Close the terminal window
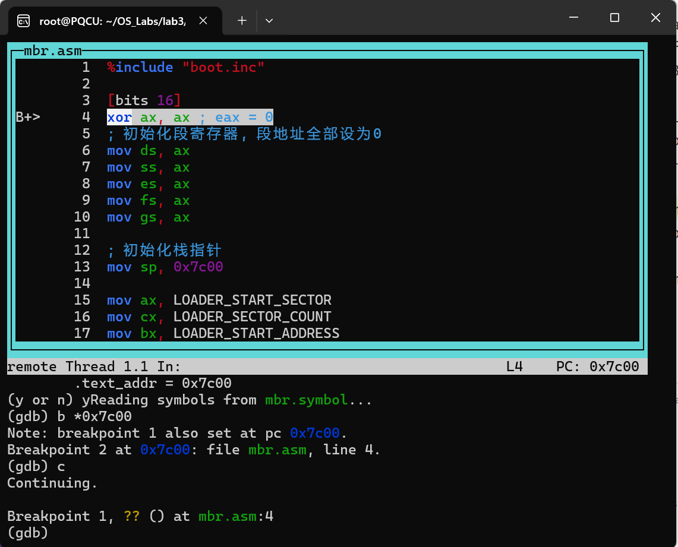This screenshot has width=678, height=547. pos(655,18)
